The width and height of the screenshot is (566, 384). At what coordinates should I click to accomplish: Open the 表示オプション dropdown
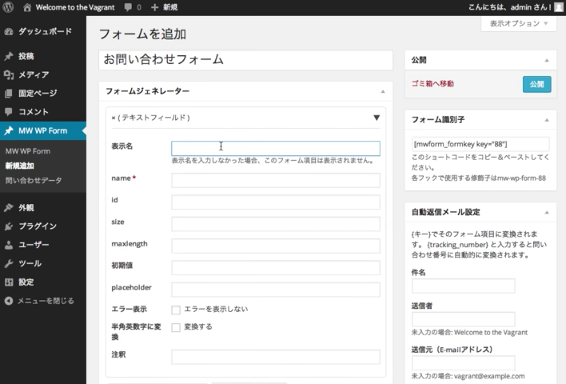tap(518, 23)
